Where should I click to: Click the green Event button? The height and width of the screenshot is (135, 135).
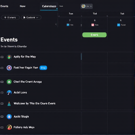pyautogui.click(x=94, y=35)
